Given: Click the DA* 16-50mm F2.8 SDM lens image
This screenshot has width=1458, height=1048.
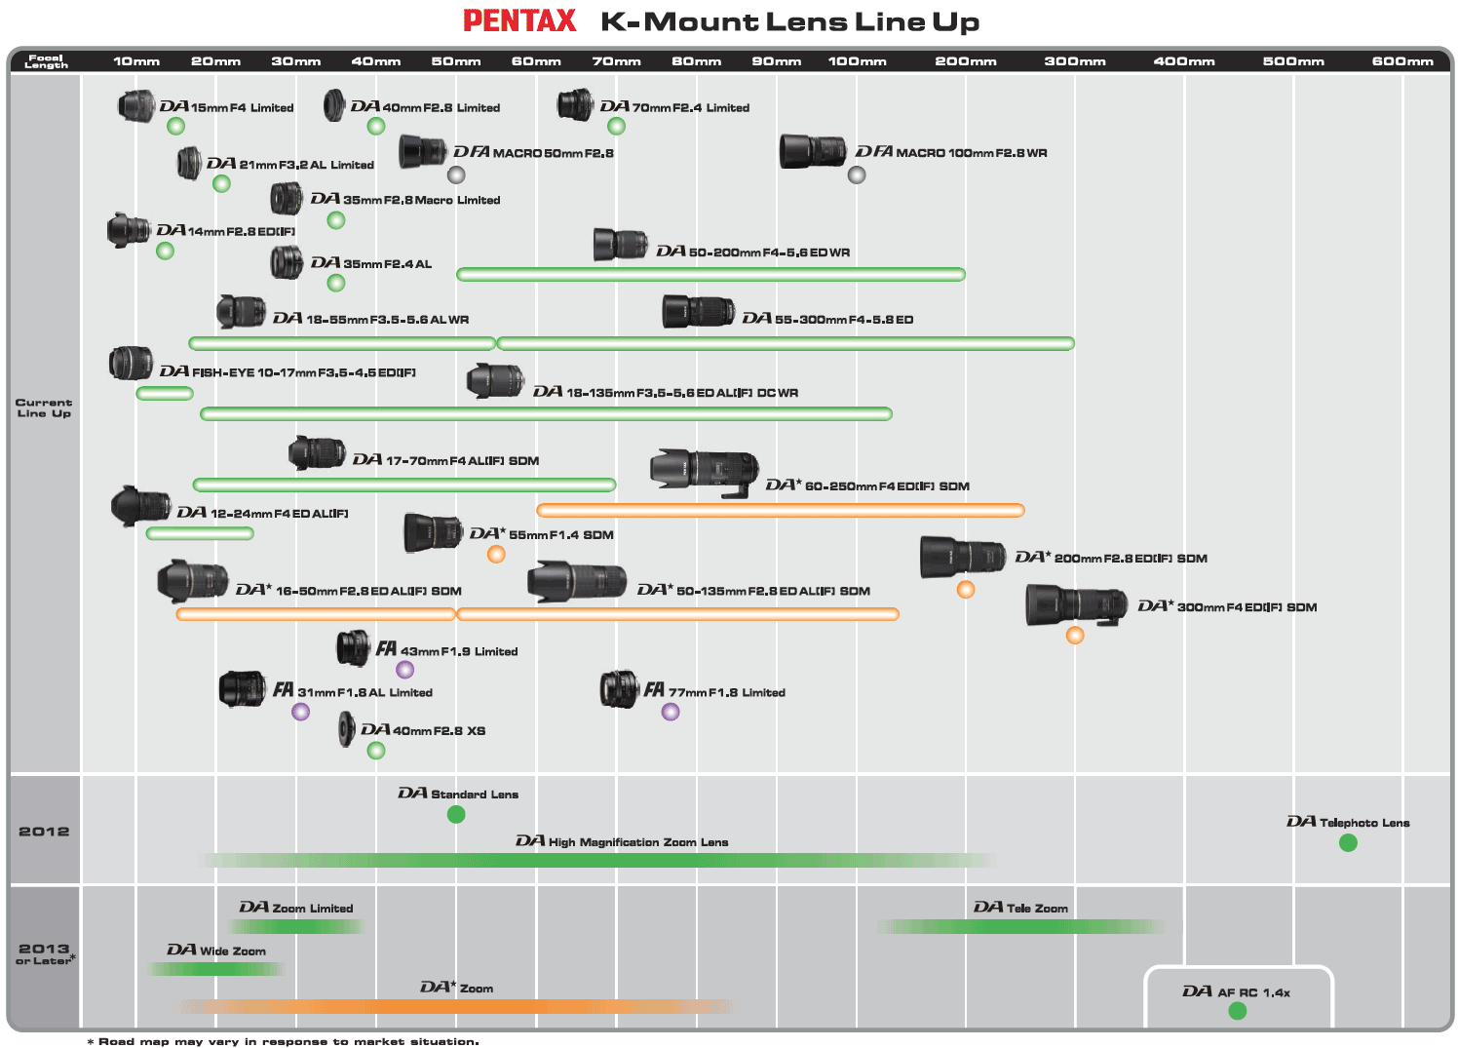Looking at the screenshot, I should click(x=193, y=582).
